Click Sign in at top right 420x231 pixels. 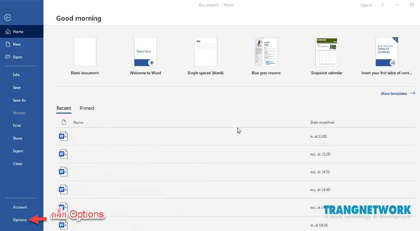[366, 5]
